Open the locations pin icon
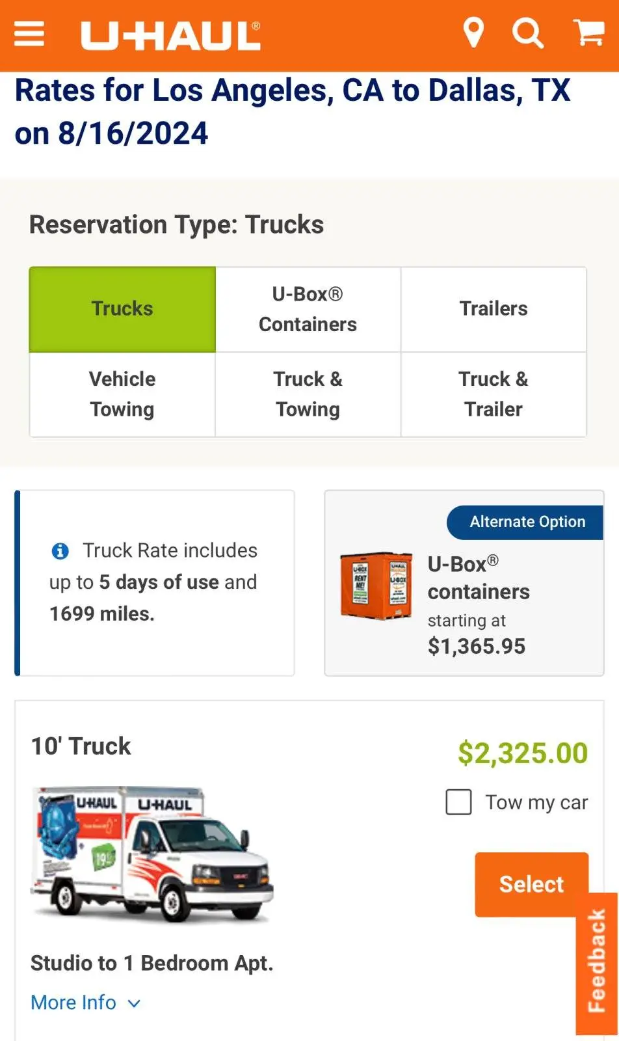This screenshot has width=619, height=1041. (473, 33)
